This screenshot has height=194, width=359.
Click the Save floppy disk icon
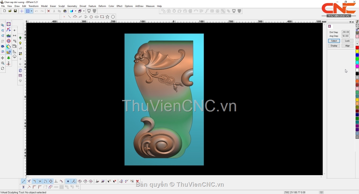tap(15, 11)
